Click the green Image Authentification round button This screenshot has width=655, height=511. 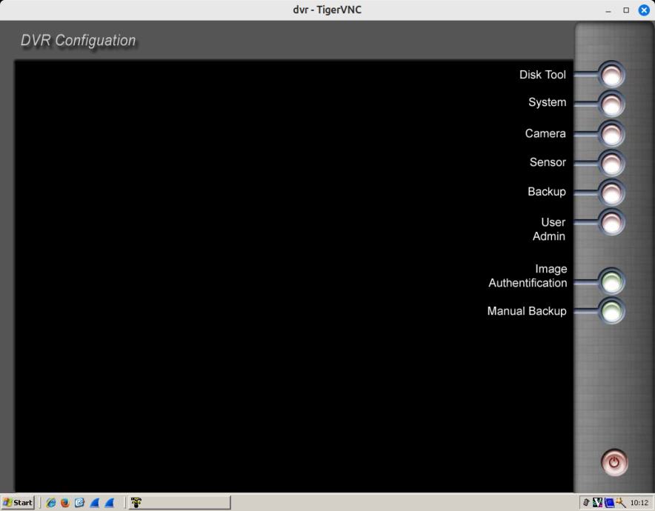[611, 281]
